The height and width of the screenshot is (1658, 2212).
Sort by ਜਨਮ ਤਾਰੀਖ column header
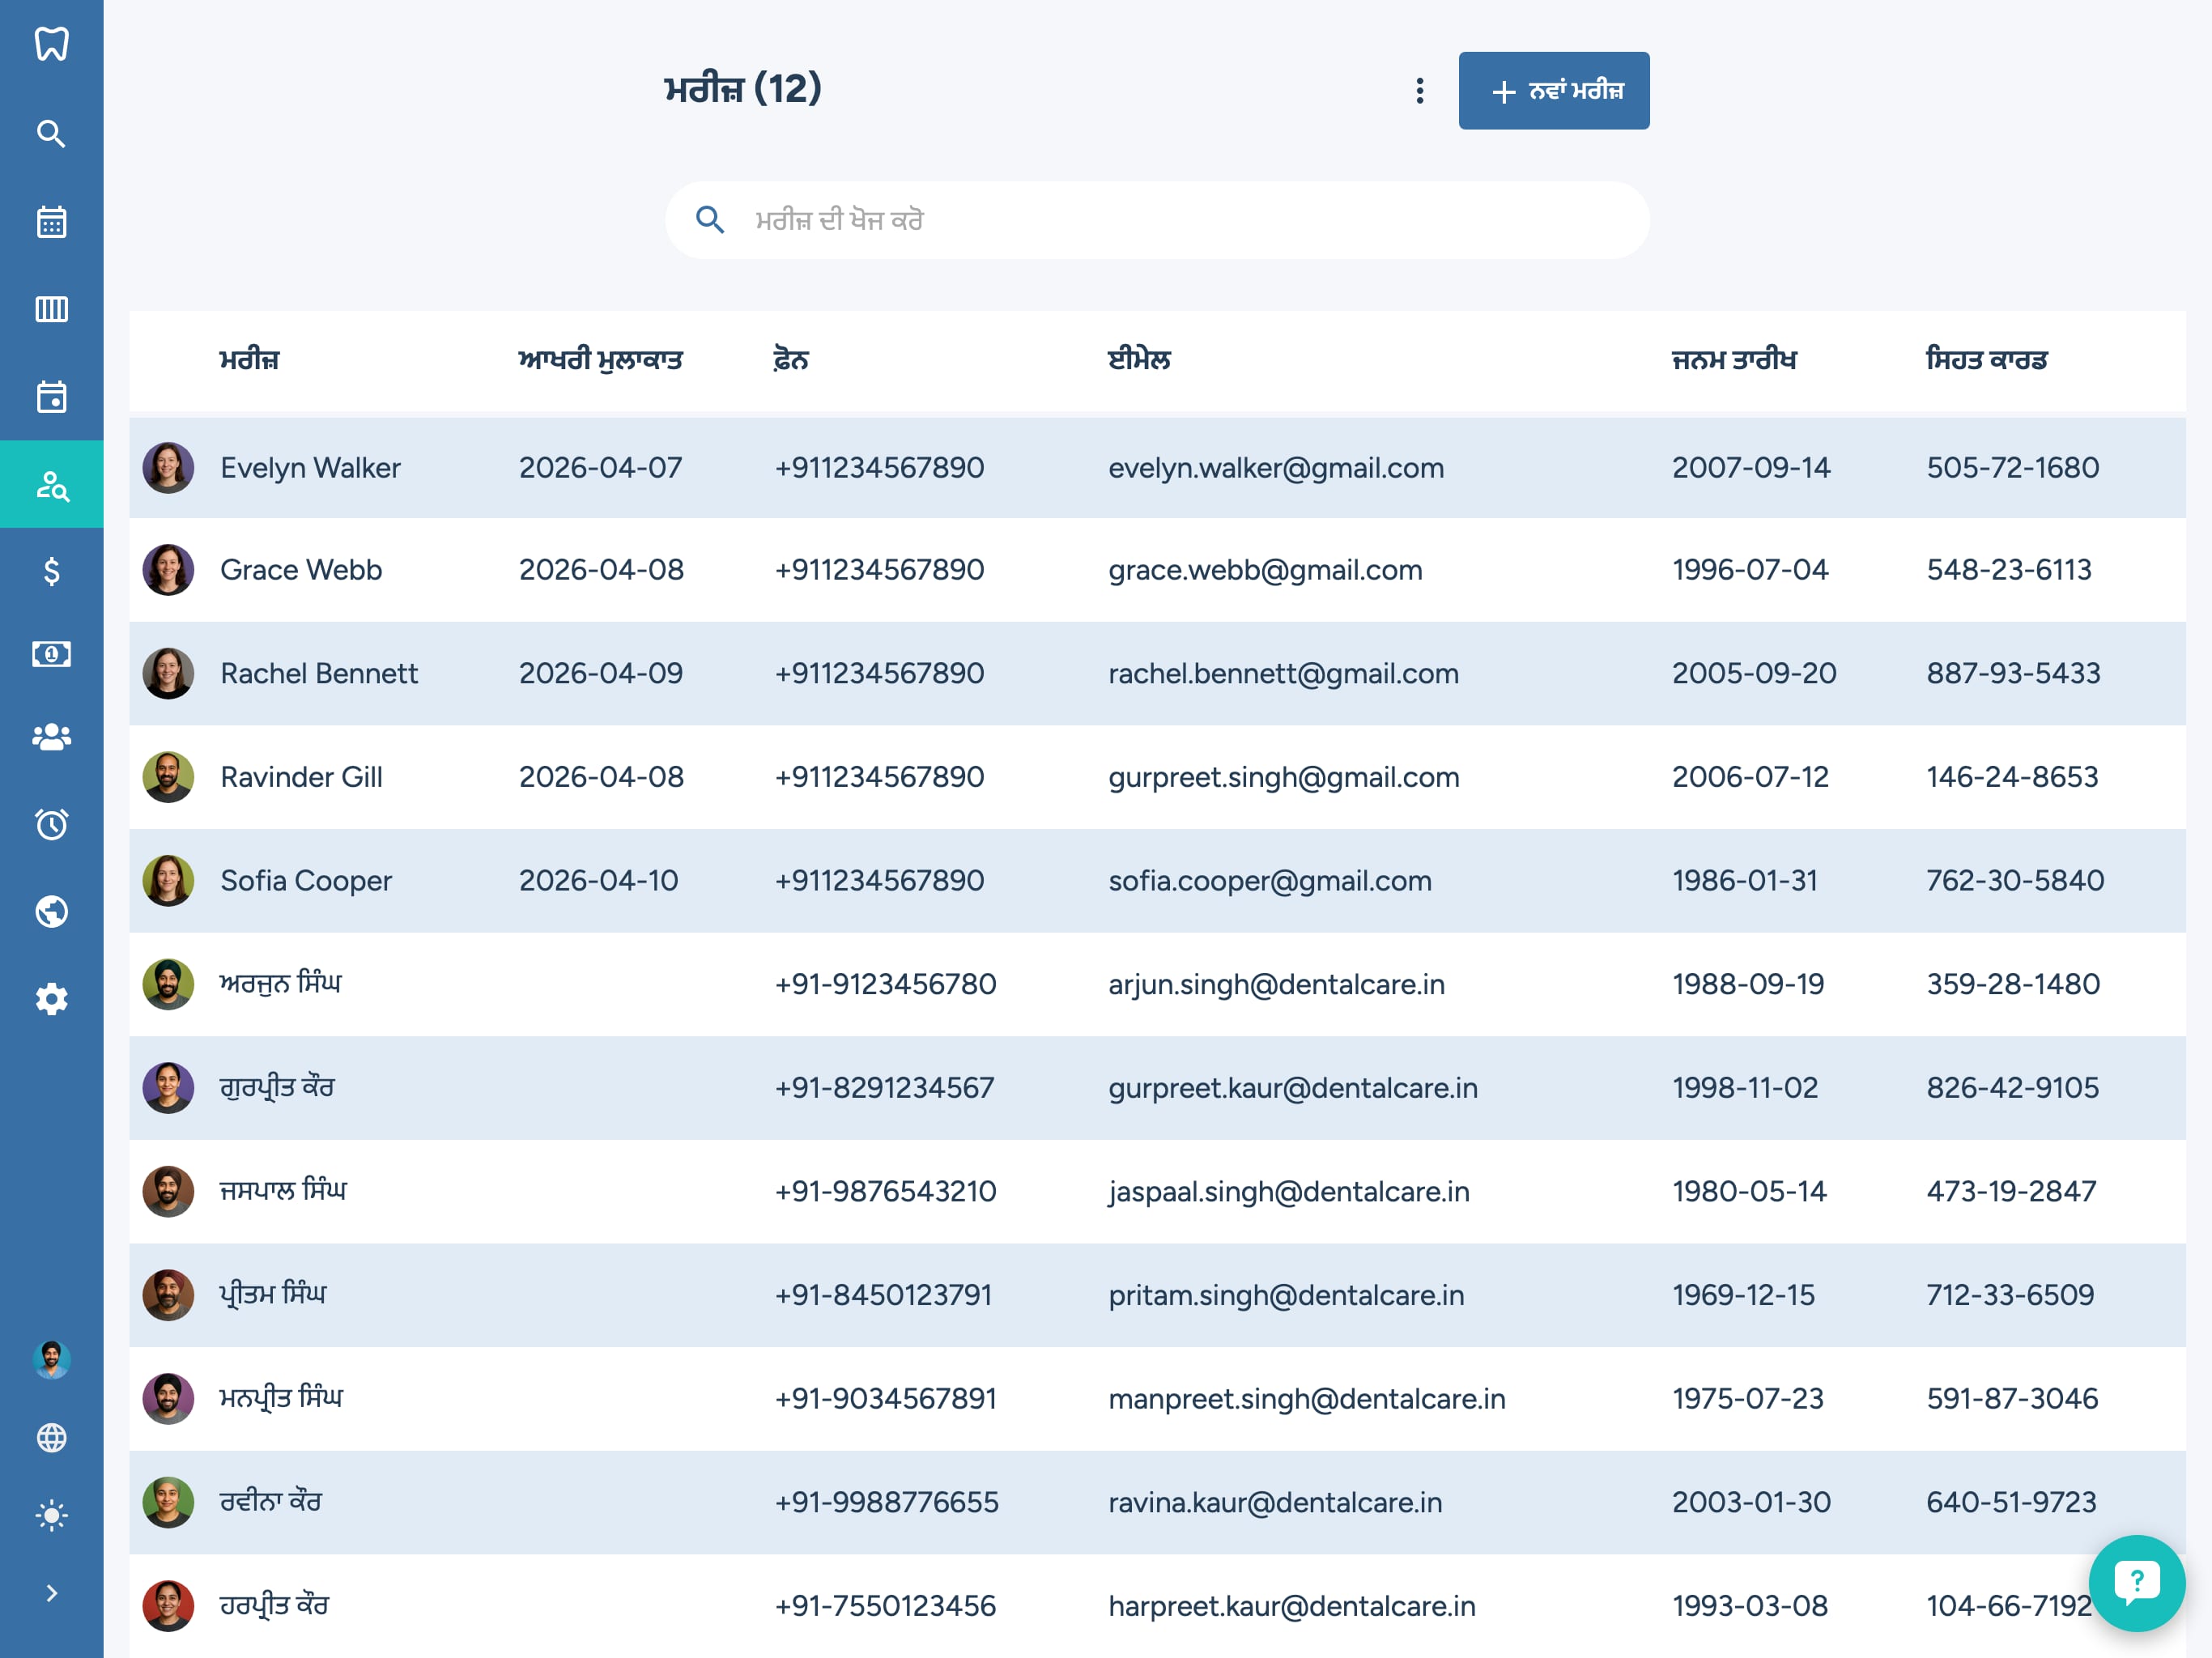[1734, 360]
